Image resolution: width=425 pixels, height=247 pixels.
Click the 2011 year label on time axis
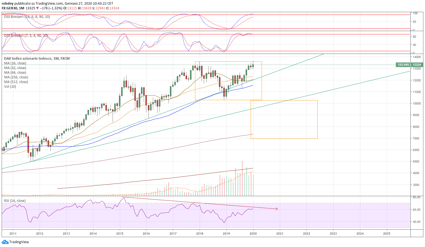13,234
